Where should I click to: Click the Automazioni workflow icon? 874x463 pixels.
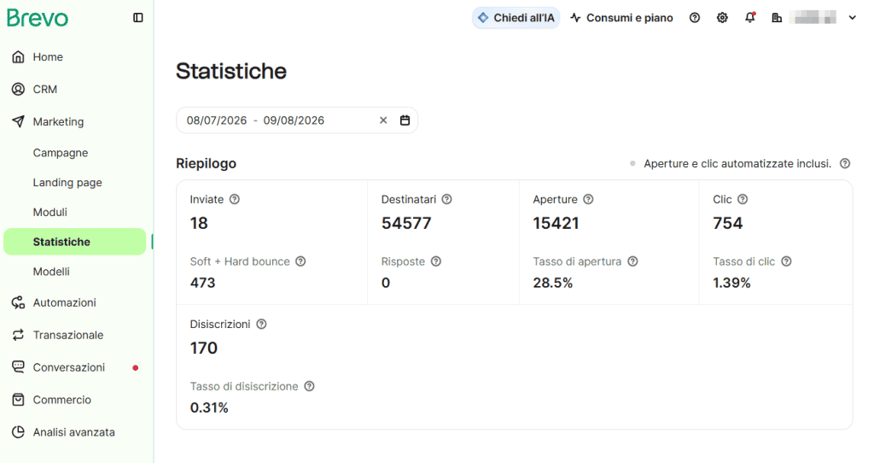tap(19, 302)
